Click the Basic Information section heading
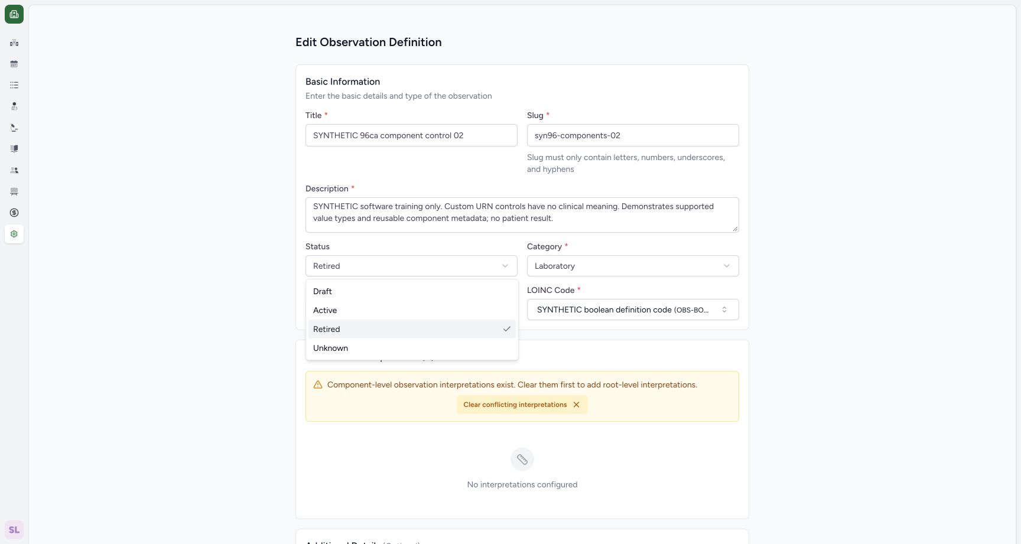This screenshot has width=1021, height=544. pos(343,82)
